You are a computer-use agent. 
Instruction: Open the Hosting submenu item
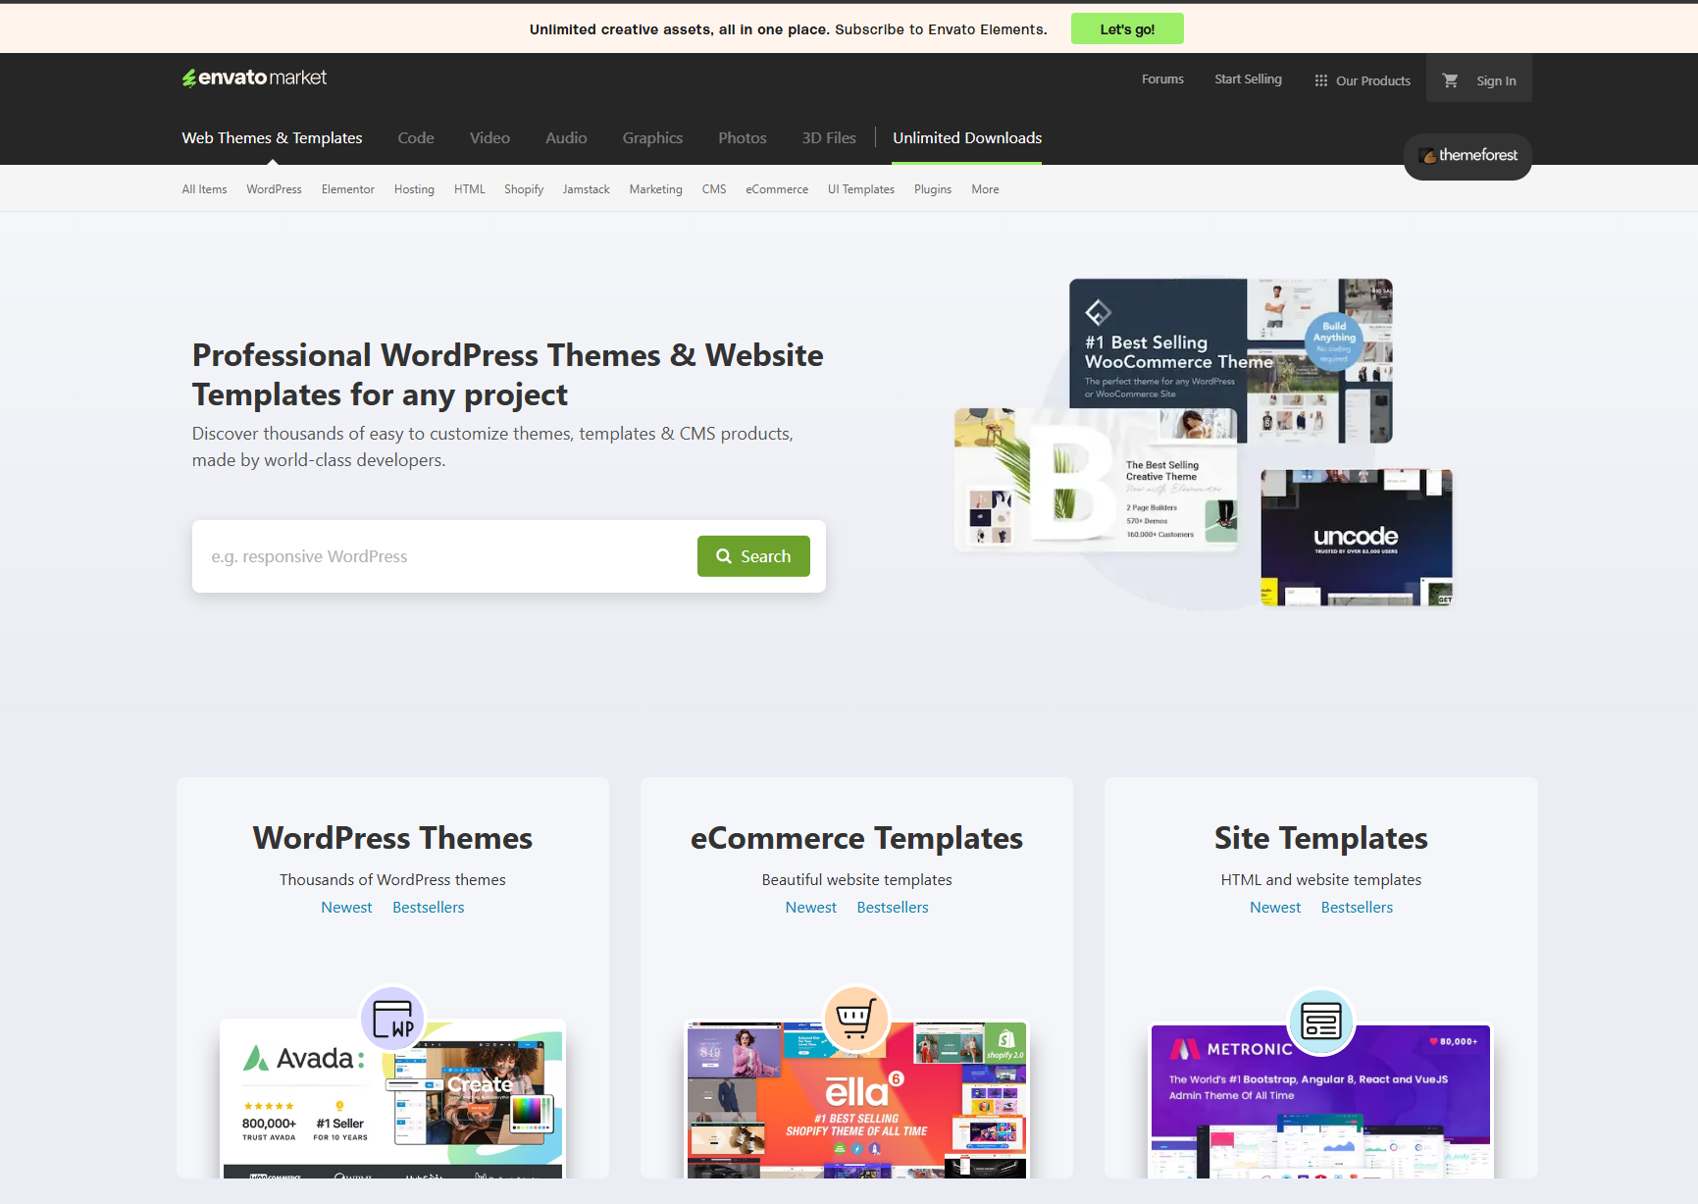click(414, 189)
